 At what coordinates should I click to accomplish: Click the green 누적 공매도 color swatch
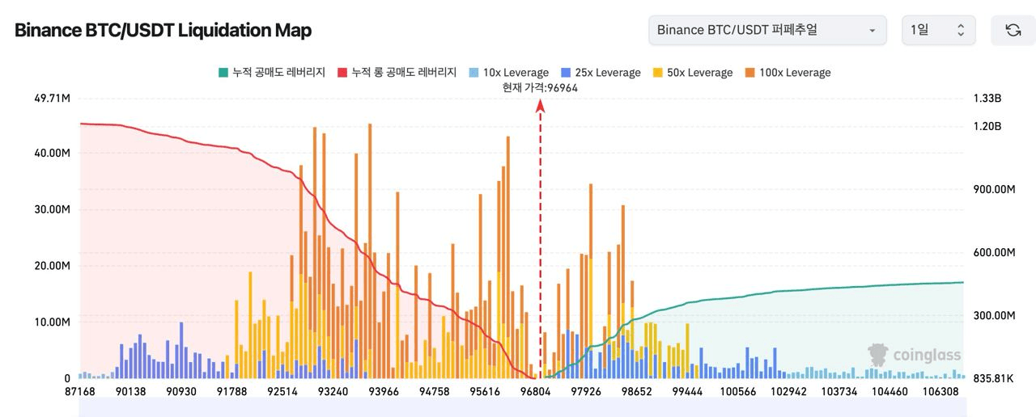pyautogui.click(x=223, y=73)
